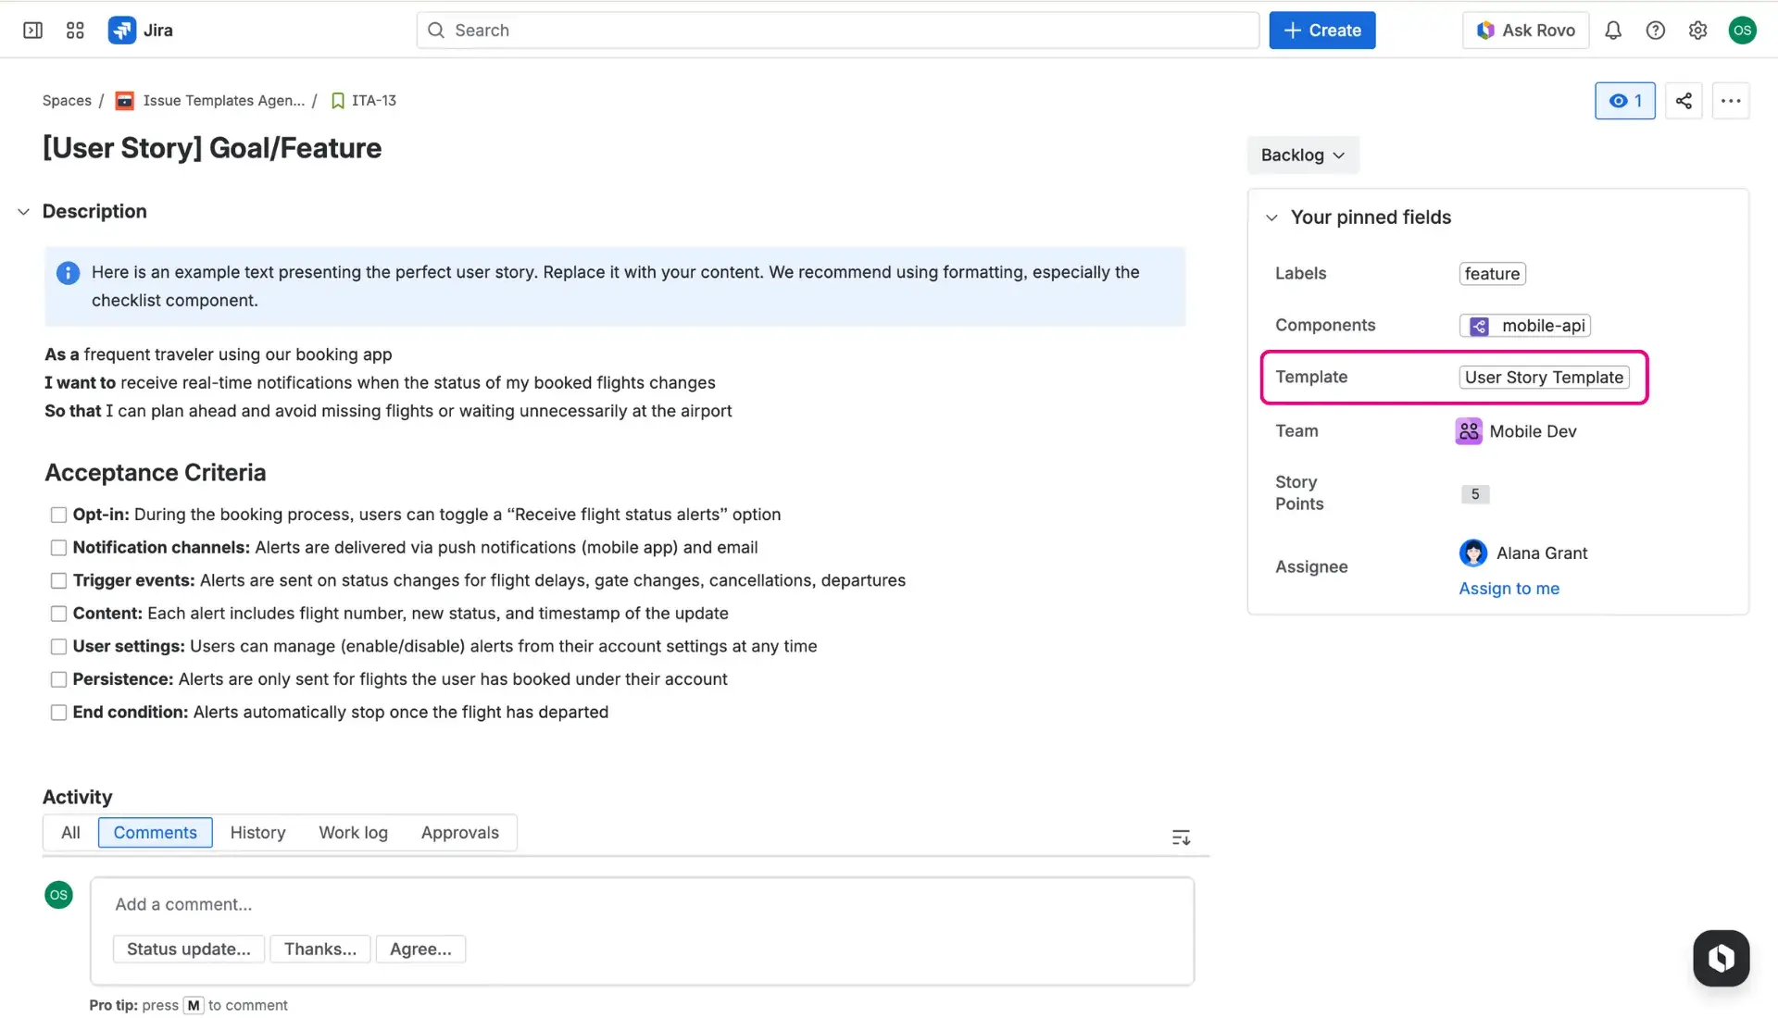Collapse the Description section
The width and height of the screenshot is (1778, 1018).
pyautogui.click(x=22, y=211)
